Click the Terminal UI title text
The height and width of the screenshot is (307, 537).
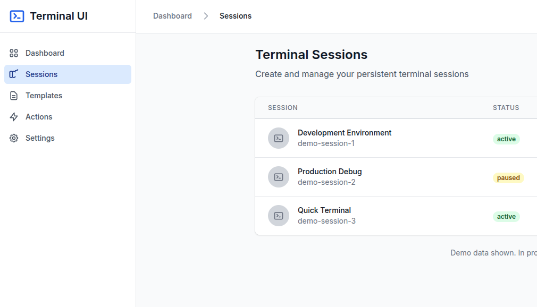click(58, 16)
